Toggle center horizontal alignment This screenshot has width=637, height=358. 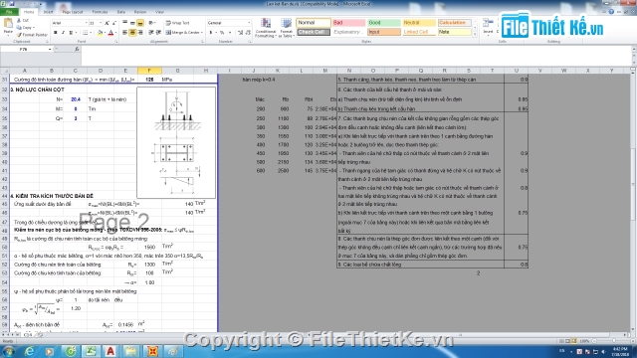(132, 33)
